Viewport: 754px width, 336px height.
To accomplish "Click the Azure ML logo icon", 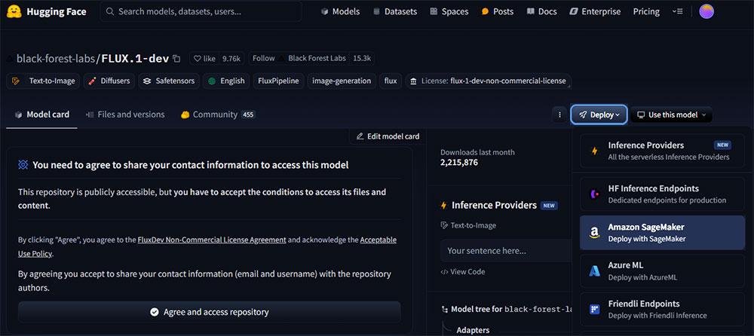I will coord(594,271).
